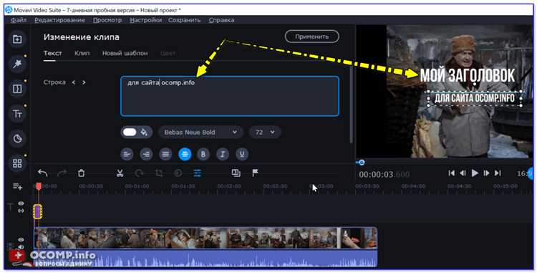Open the Сохранить menu
The width and height of the screenshot is (537, 273).
(x=184, y=20)
